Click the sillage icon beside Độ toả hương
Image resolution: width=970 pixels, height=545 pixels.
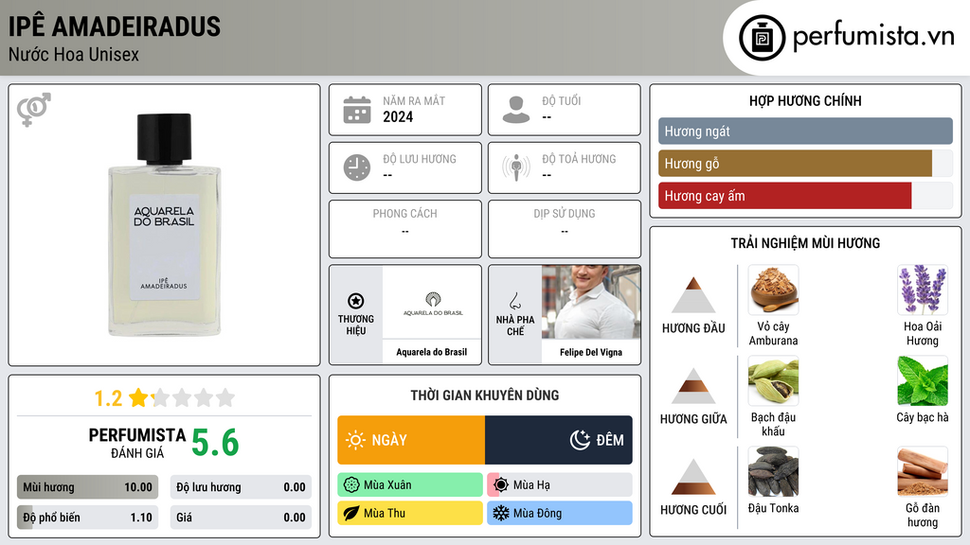click(x=516, y=167)
